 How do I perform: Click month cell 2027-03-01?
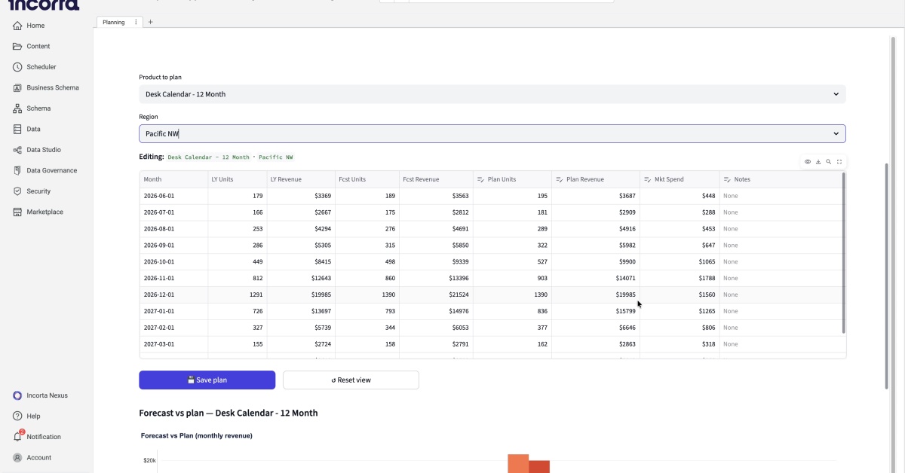[x=173, y=344]
